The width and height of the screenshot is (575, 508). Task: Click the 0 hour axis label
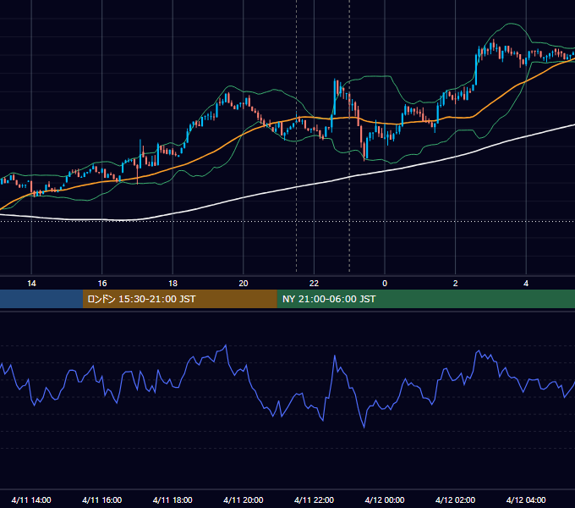coord(385,284)
